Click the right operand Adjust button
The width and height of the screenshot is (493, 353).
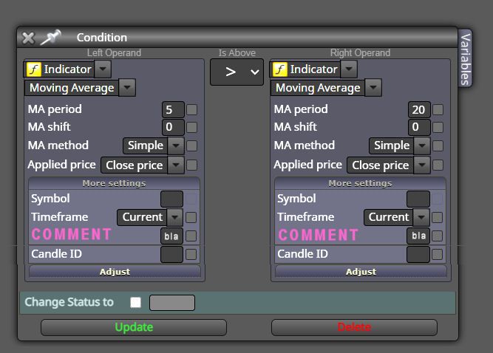point(361,272)
